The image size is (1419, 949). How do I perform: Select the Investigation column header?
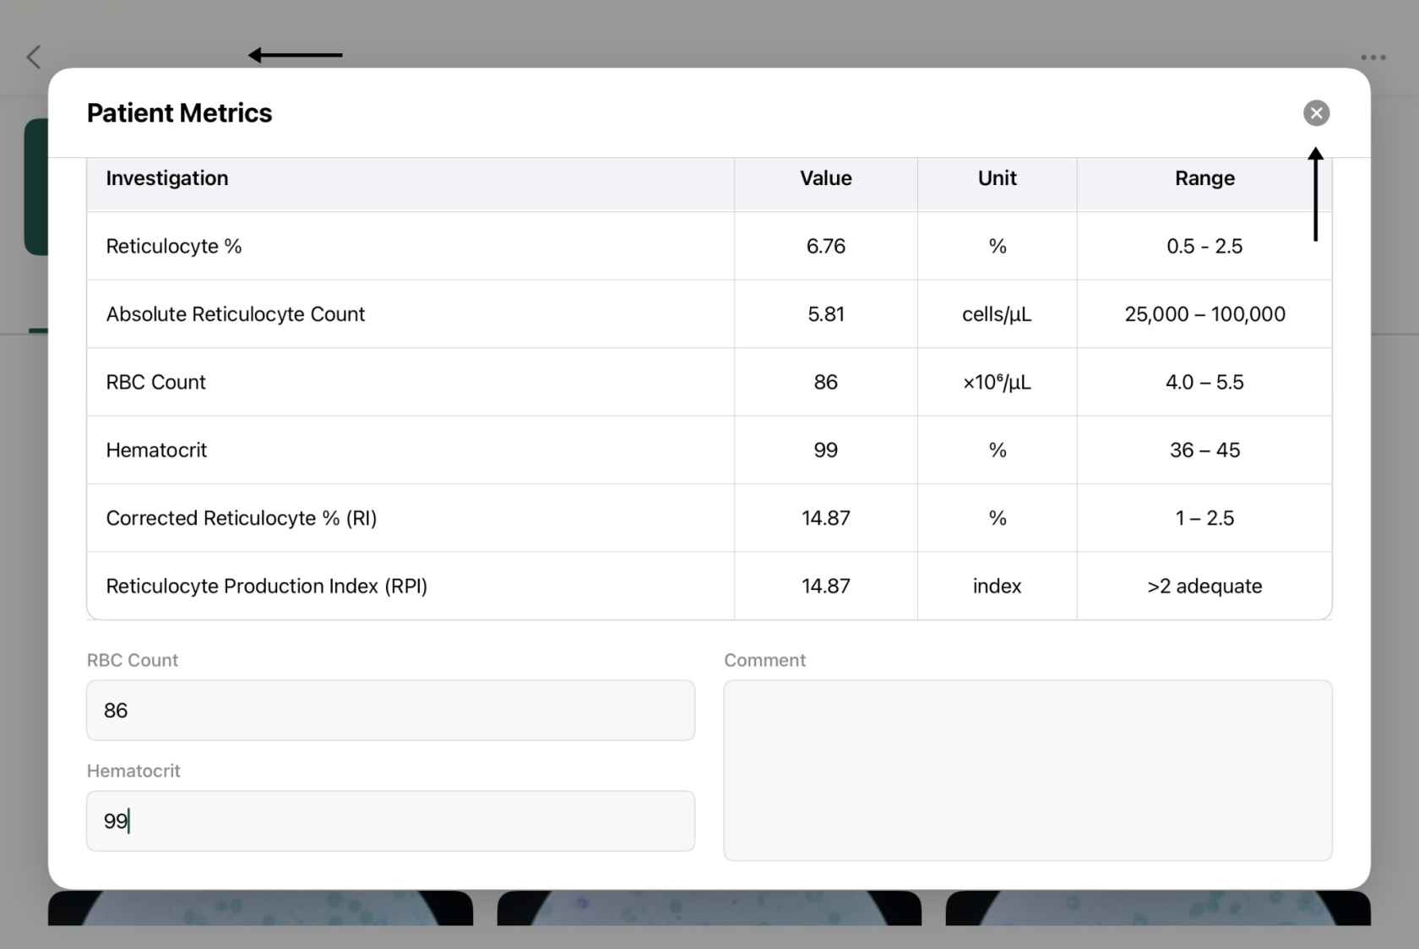tap(167, 178)
